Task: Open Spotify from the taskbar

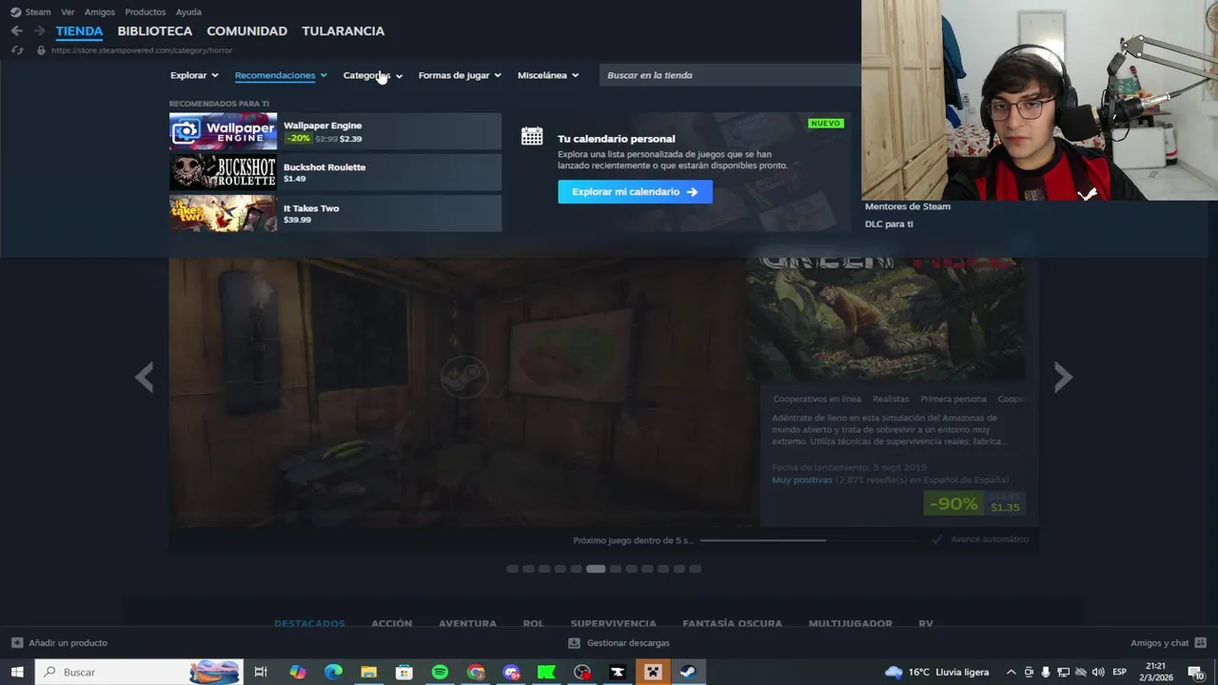Action: (440, 672)
